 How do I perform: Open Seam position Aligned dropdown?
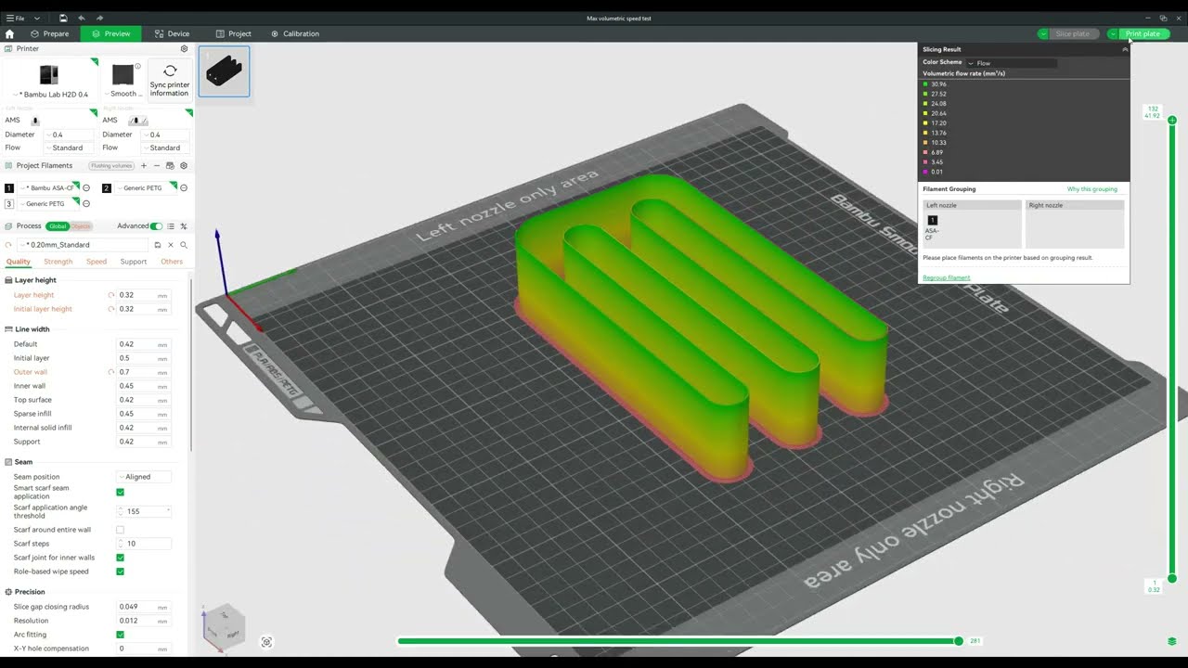coord(144,477)
